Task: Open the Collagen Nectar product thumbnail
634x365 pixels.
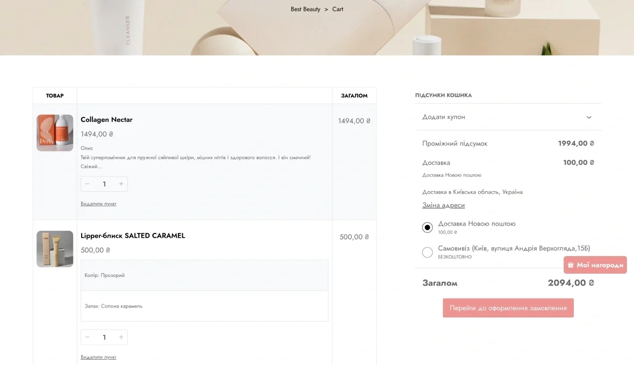Action: (x=55, y=133)
